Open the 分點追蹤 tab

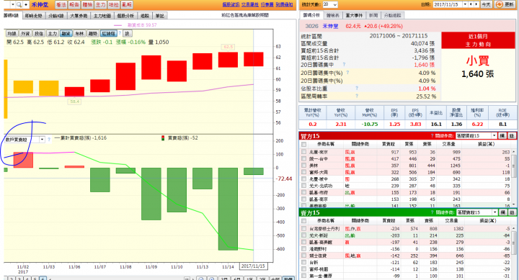(x=393, y=15)
